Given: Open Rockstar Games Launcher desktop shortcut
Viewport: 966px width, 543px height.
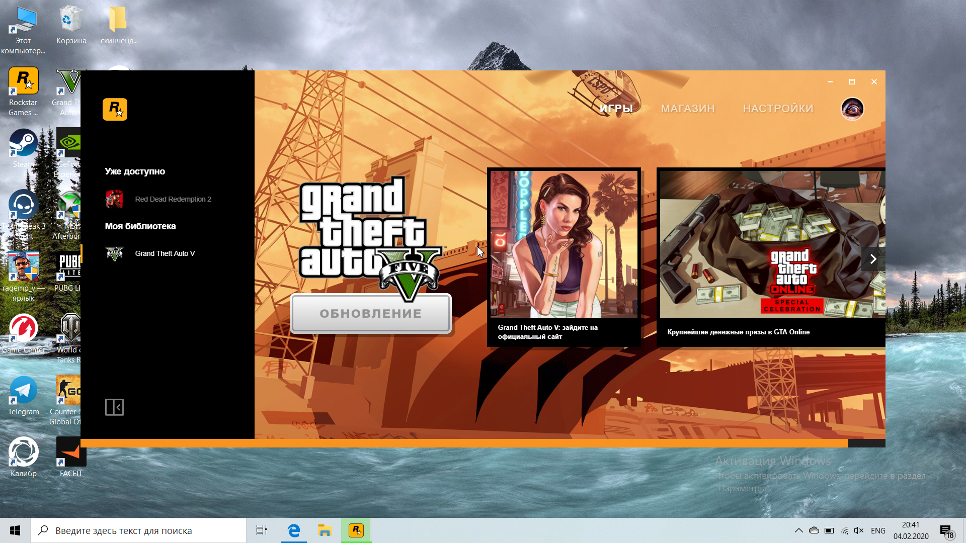Looking at the screenshot, I should pyautogui.click(x=23, y=92).
